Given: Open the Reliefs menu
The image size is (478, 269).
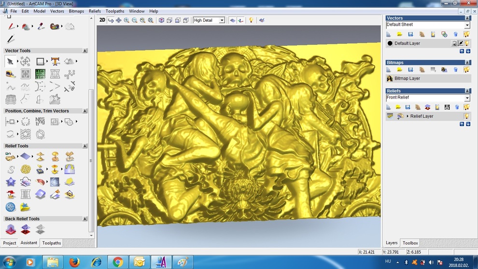Looking at the screenshot, I should [x=95, y=11].
